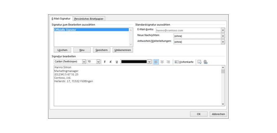
Task: Expand the Neue Nachrichten dropdown
Action: pos(223,36)
